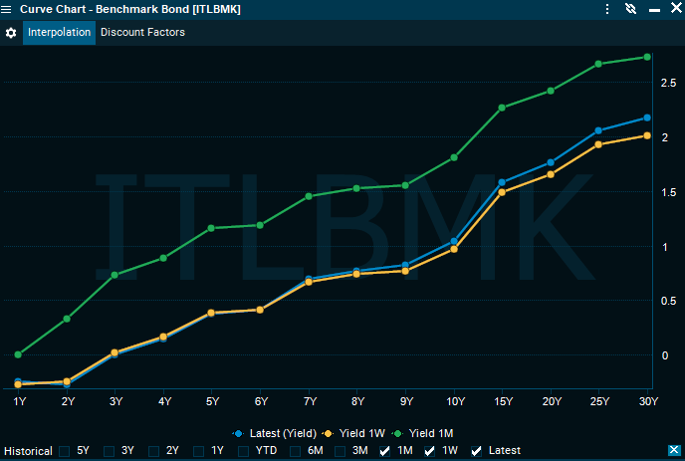Click the unlink chain icon

click(x=630, y=9)
